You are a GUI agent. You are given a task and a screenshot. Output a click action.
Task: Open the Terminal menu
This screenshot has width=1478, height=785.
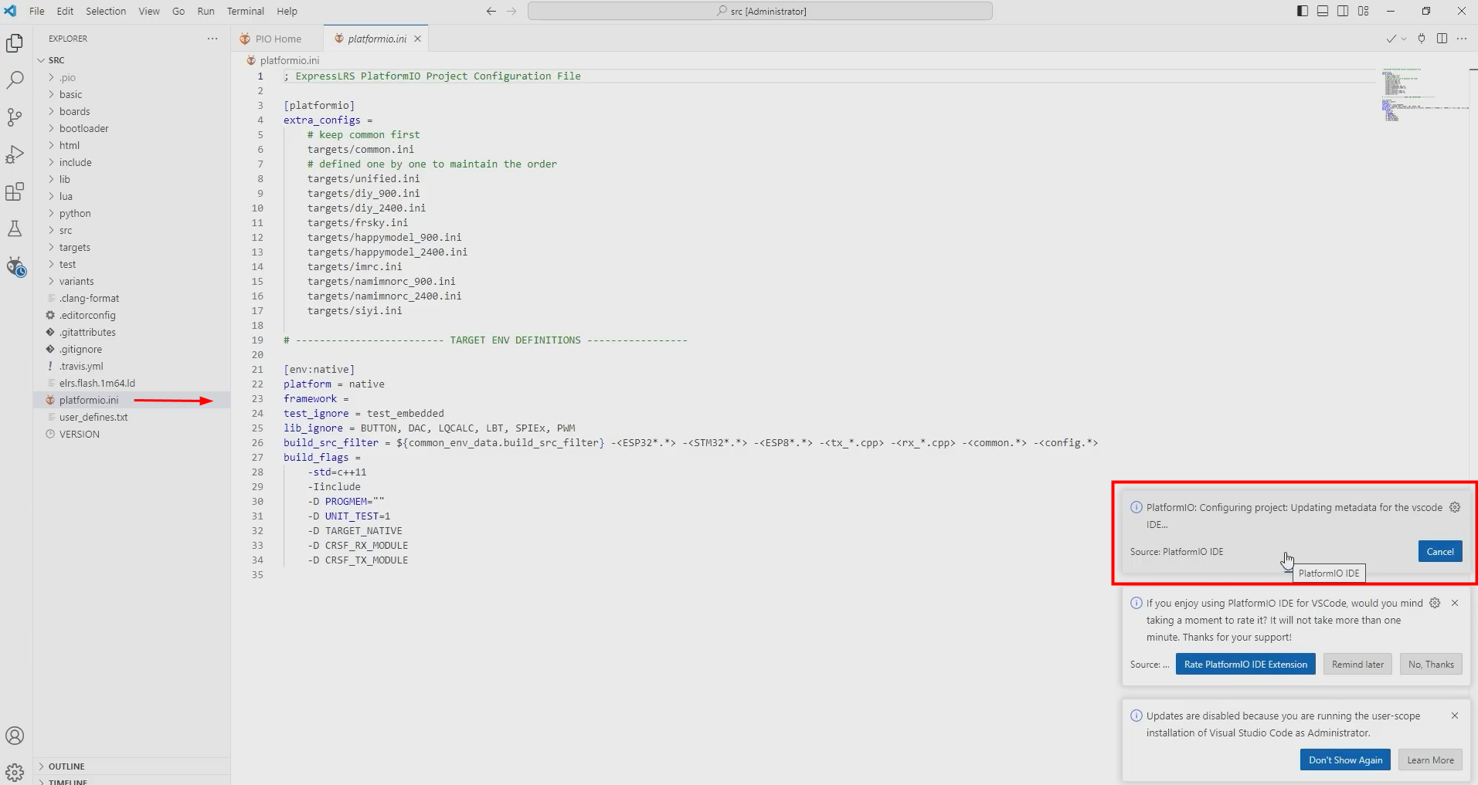pos(245,11)
